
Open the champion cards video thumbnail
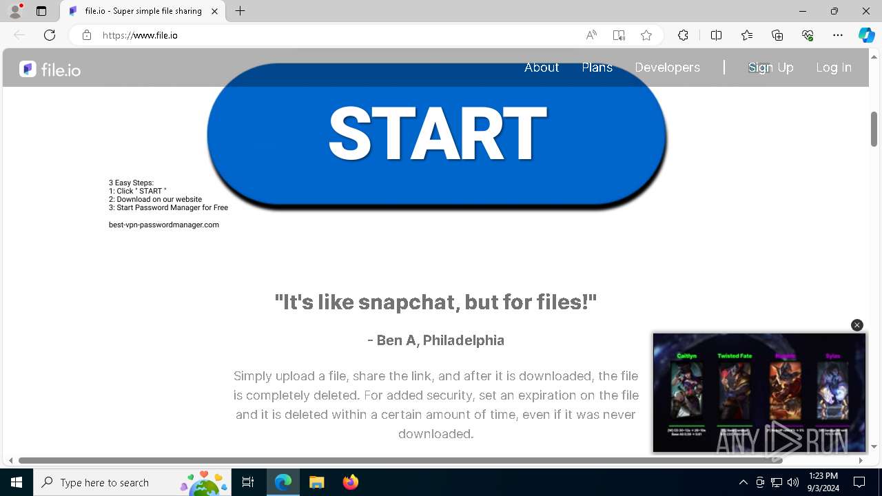759,393
